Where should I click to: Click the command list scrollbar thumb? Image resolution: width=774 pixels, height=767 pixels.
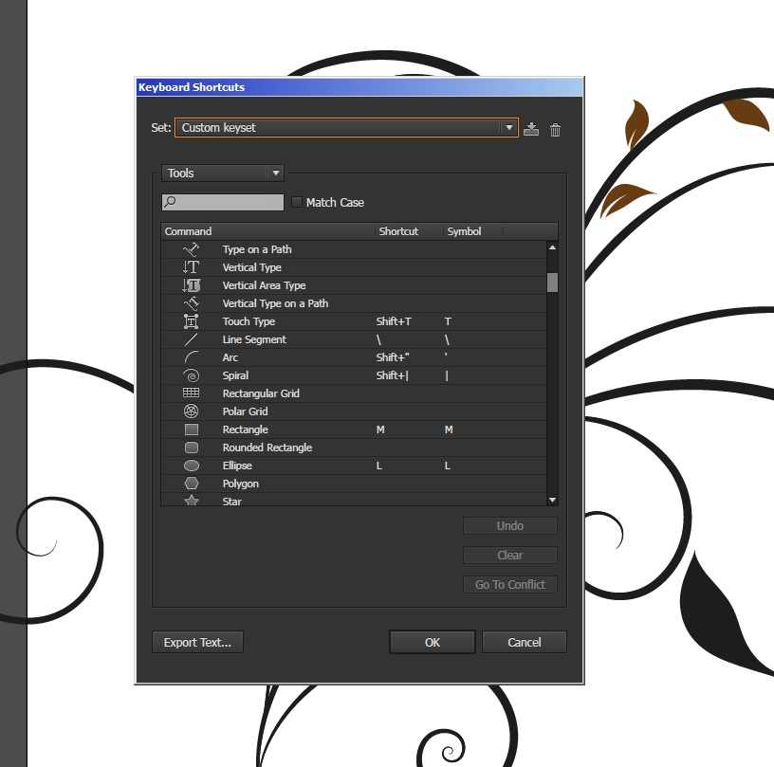point(552,283)
